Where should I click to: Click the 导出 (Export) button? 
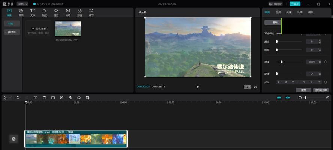(295, 4)
